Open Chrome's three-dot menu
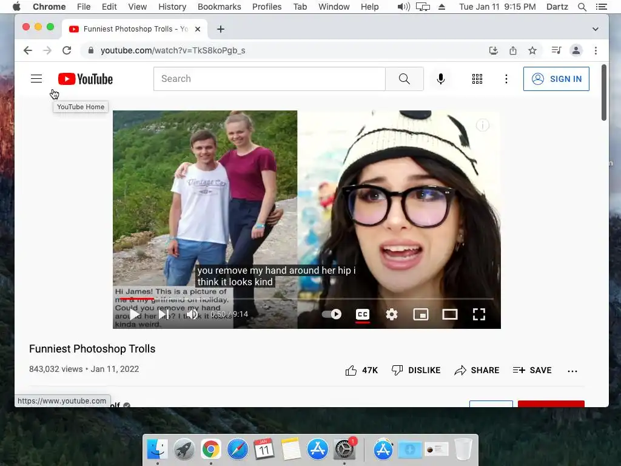621x466 pixels. 596,50
